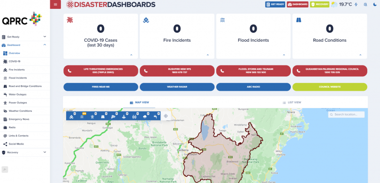Click the Bushfire NSW RFS phone button
This screenshot has height=183, width=380.
click(177, 71)
